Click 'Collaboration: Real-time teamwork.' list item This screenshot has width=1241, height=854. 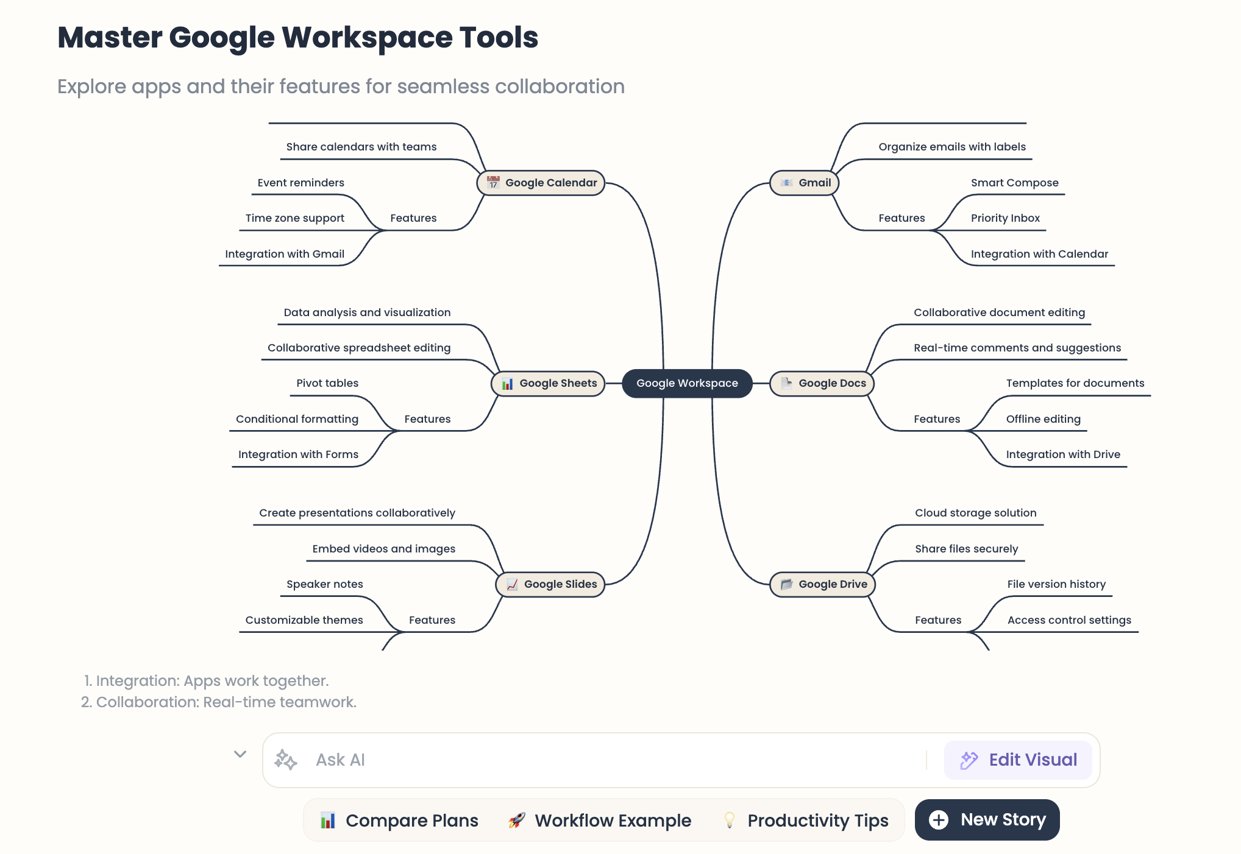click(226, 702)
